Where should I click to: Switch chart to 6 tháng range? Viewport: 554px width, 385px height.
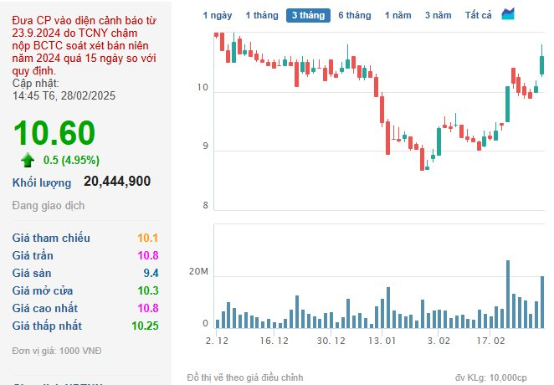(355, 15)
